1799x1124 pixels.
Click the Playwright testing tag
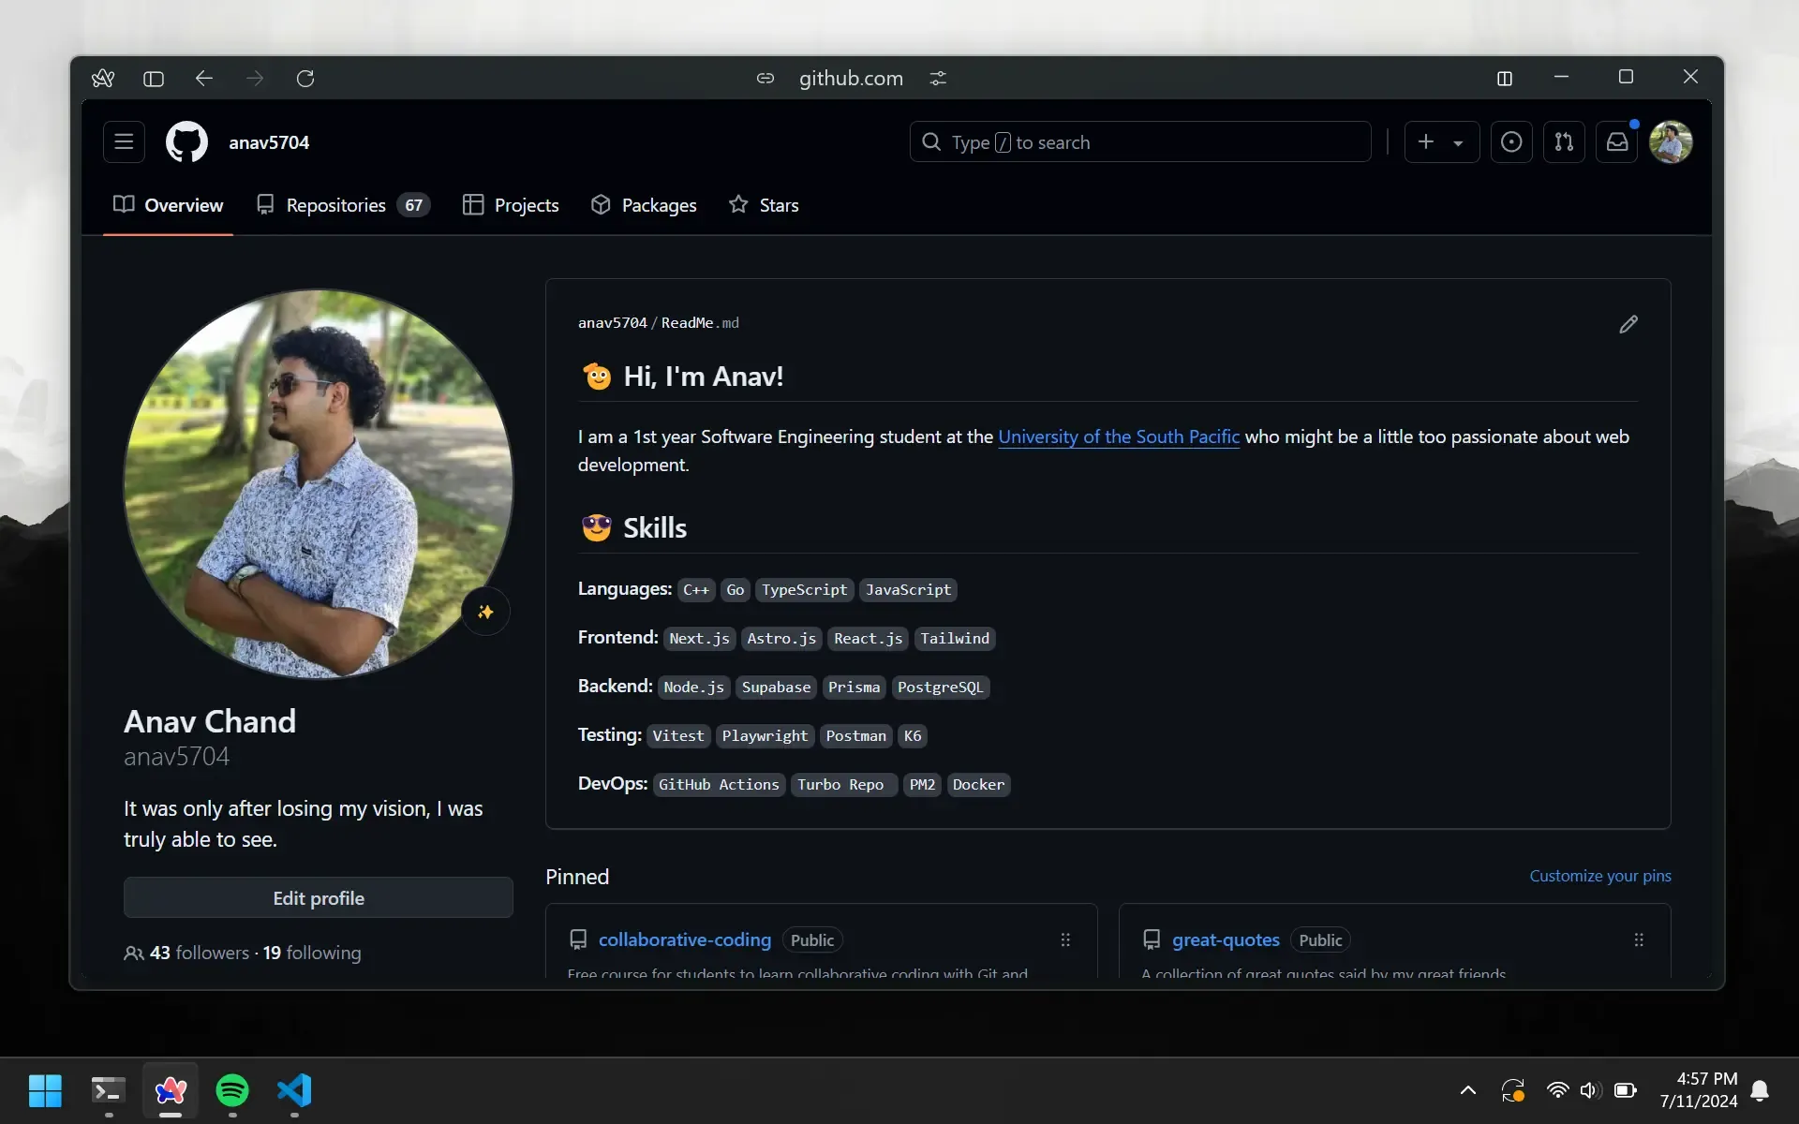point(765,736)
